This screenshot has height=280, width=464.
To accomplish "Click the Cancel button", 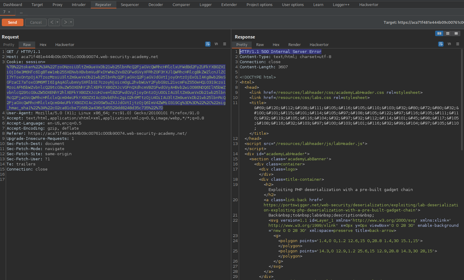I will 36,22.
